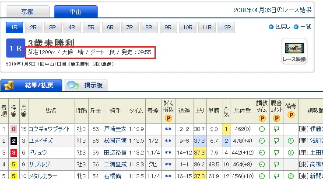Open jockey 三浦皇成 link
Image resolution: width=323 pixels, height=179 pixels.
[x=115, y=164]
